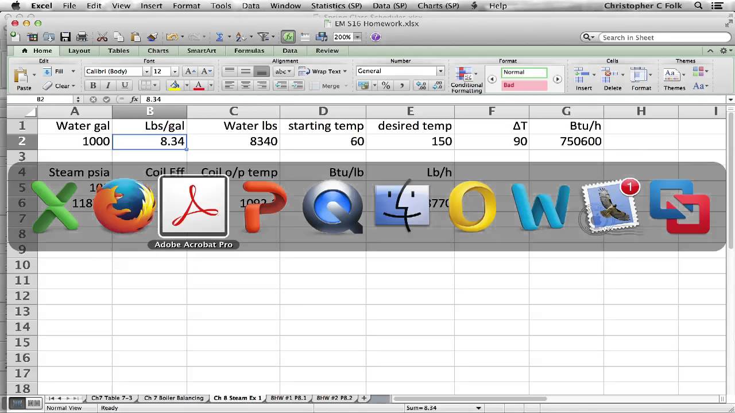Open the font name Calibri dropdown

[x=146, y=71]
